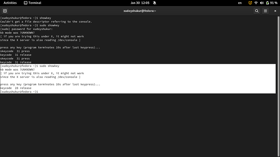This screenshot has height=157, width=280.
Task: Open the Activities overview
Action: (x=10, y=3)
